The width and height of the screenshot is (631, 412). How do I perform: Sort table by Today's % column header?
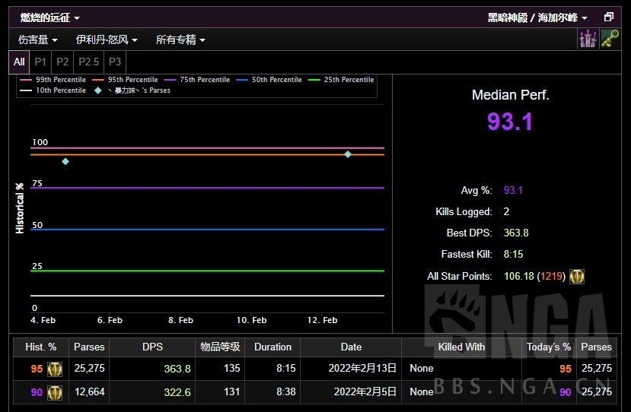(549, 347)
